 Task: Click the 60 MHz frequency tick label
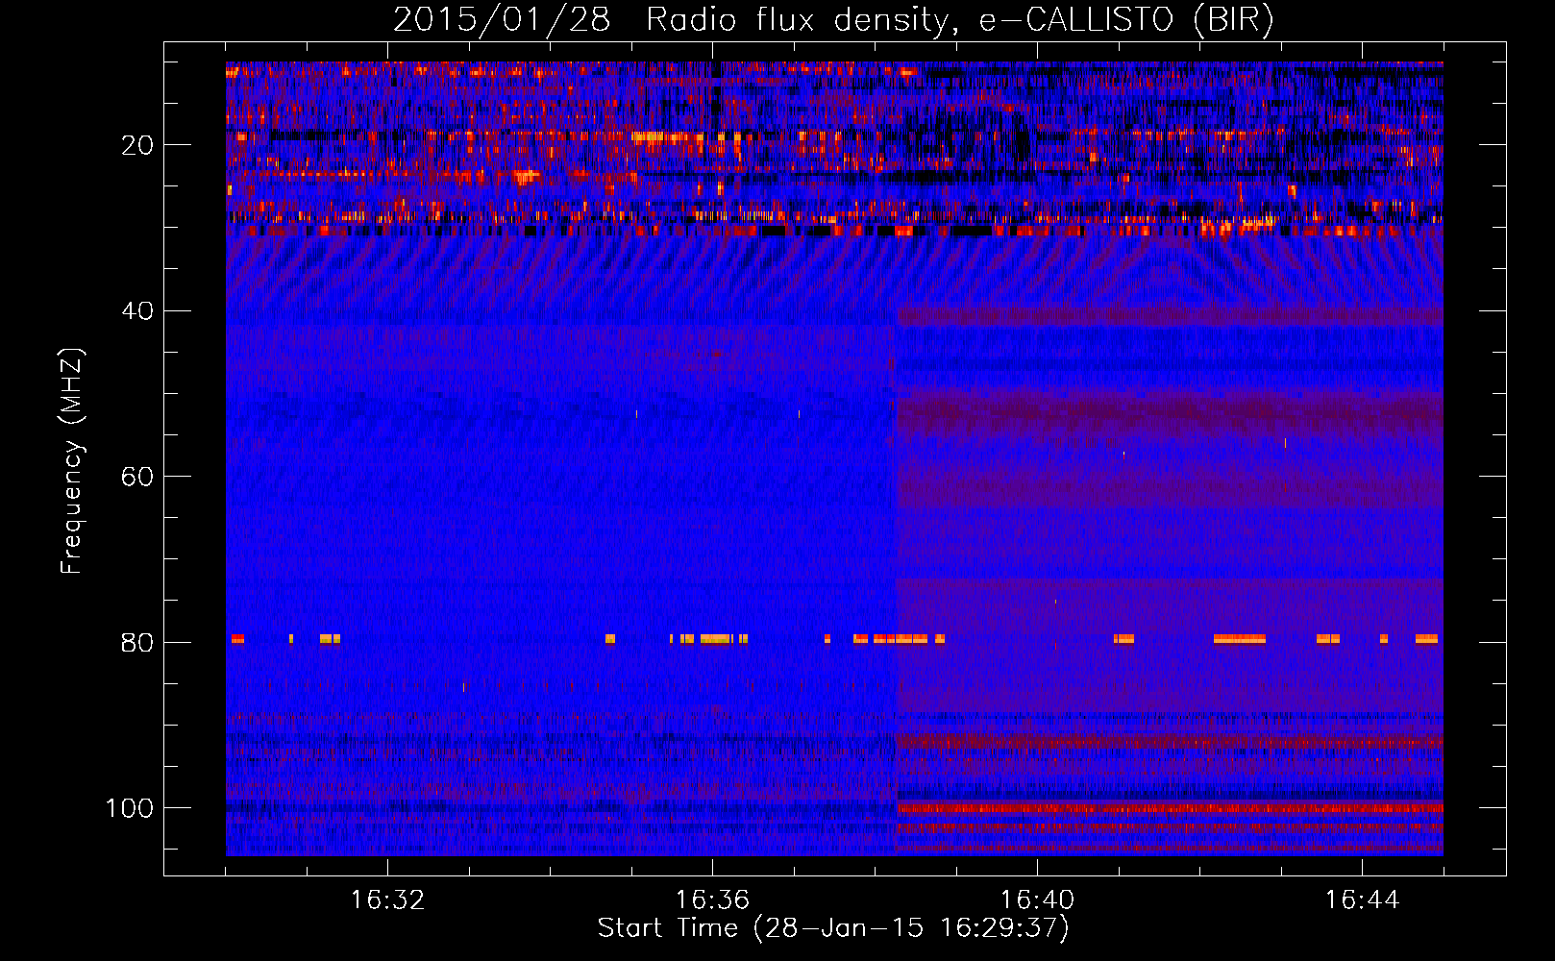tap(136, 477)
